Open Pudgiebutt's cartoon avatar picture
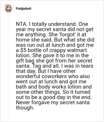The image size is (104, 122). tap(8, 8)
